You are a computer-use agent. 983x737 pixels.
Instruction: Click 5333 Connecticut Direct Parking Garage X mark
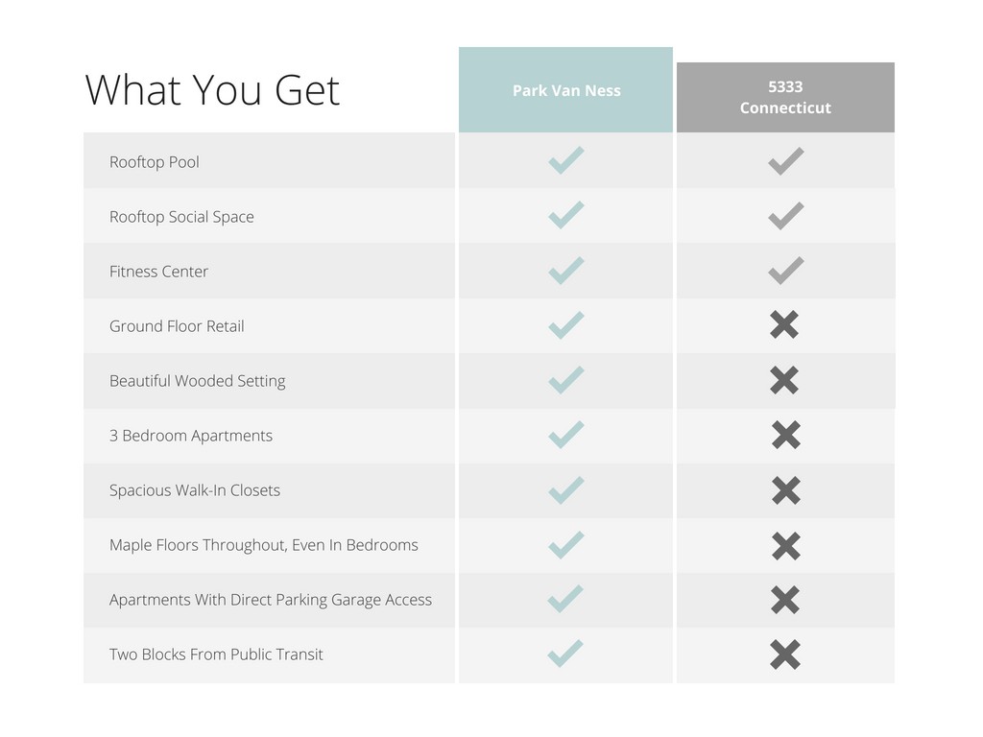(784, 600)
